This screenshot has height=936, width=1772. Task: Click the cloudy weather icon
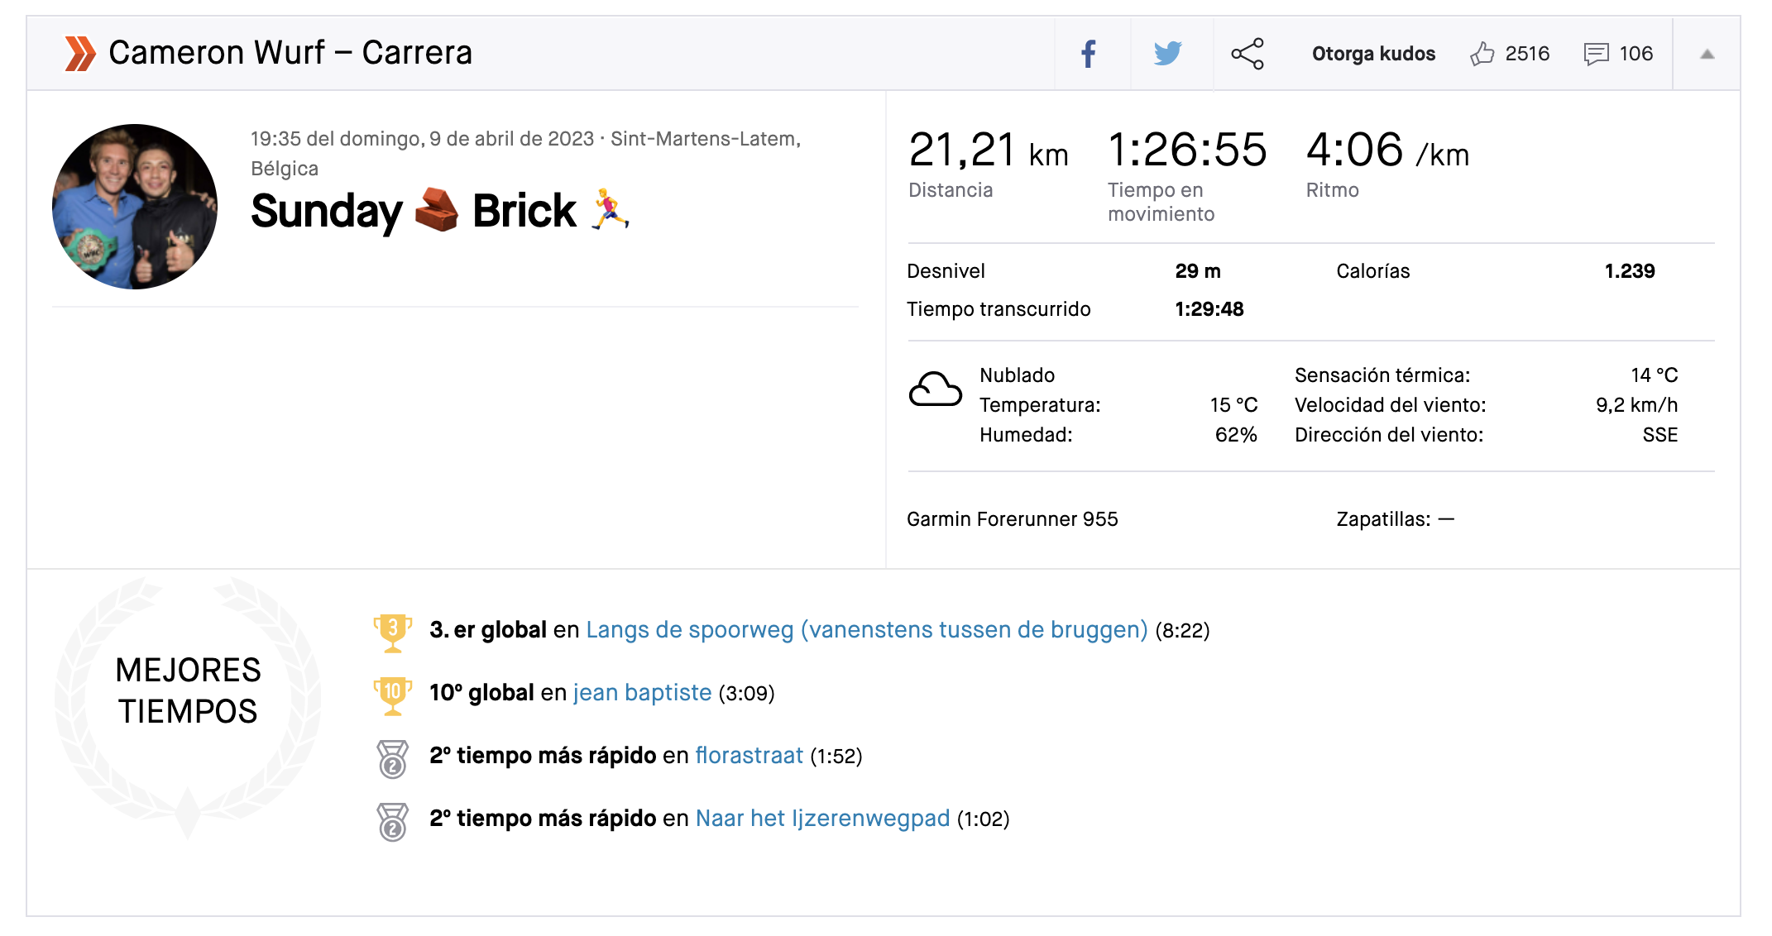(x=935, y=389)
